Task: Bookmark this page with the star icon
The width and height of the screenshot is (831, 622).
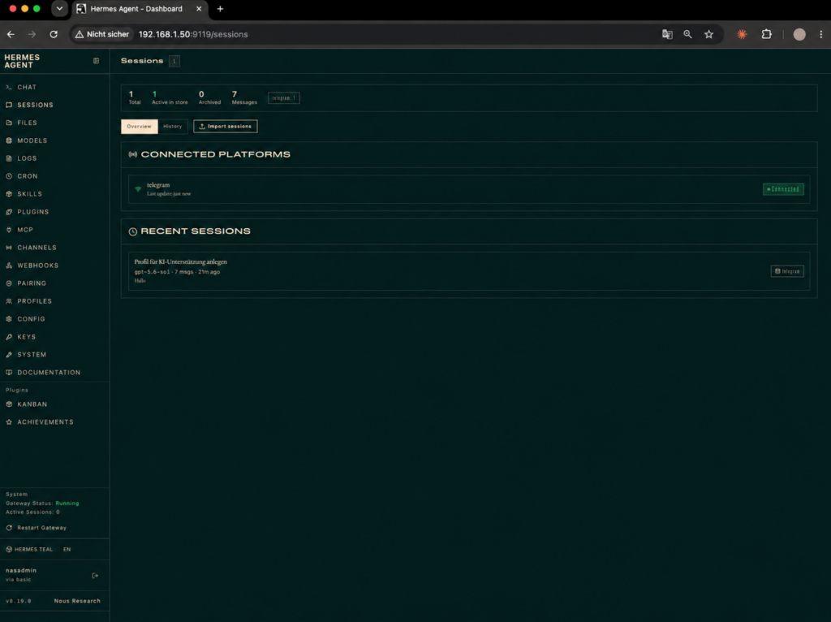Action: [x=708, y=34]
